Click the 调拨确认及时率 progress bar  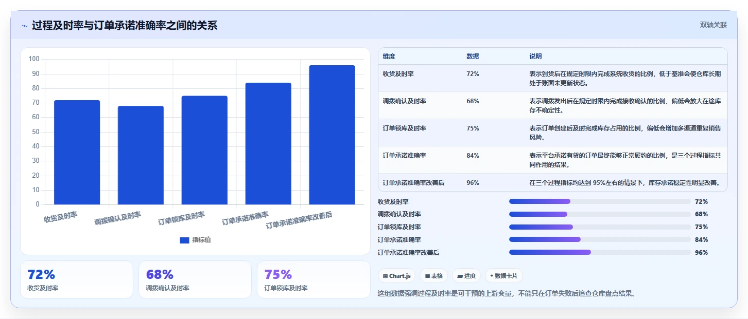(600, 214)
